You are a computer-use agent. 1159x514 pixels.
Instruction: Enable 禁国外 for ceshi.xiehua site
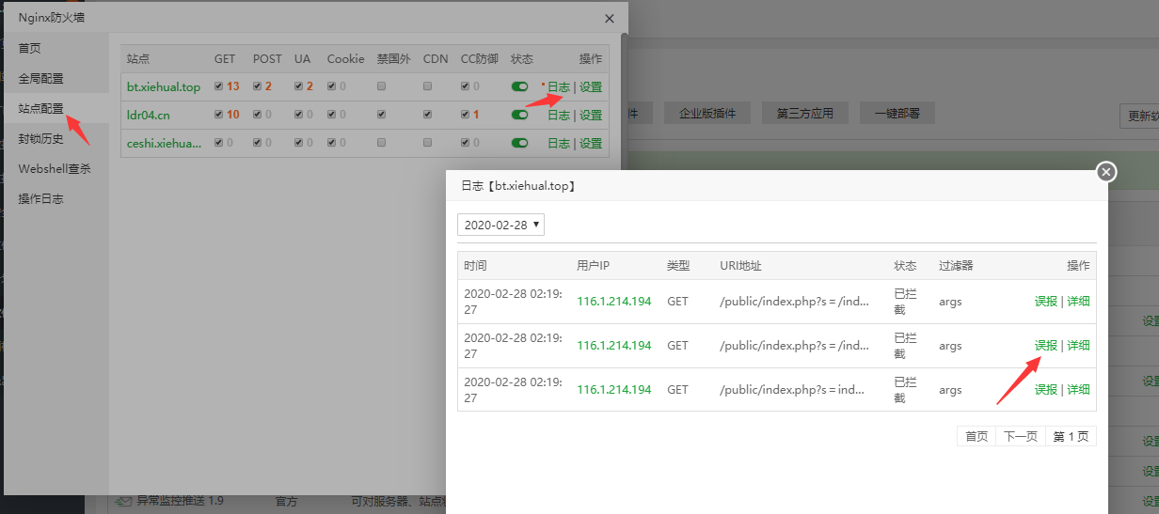(x=381, y=143)
